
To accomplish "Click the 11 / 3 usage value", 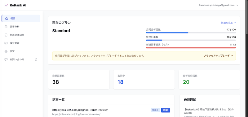I will tap(233, 45).
